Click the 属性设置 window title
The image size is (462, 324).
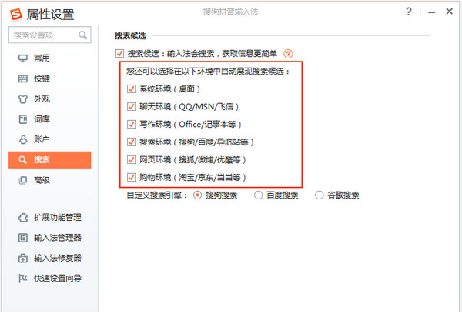click(x=50, y=15)
